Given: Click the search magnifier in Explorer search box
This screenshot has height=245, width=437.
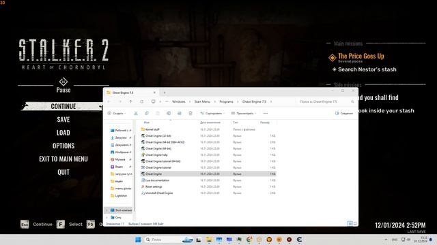Looking at the screenshot, I should click(352, 101).
